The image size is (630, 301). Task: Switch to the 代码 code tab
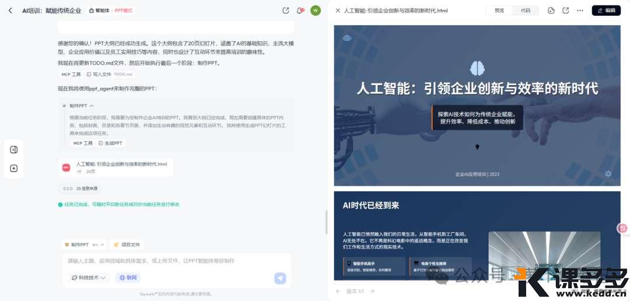point(525,10)
